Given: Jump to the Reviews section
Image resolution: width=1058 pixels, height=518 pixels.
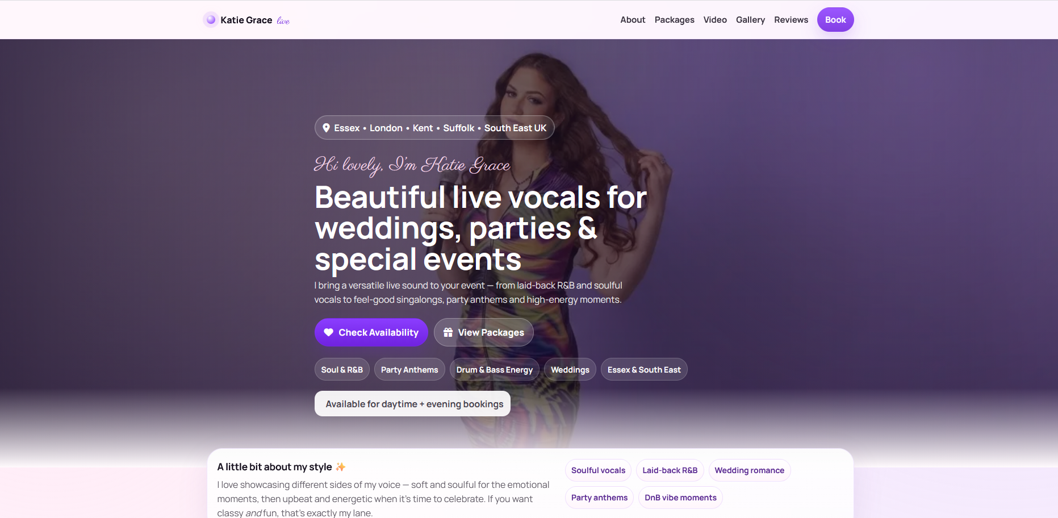Looking at the screenshot, I should [791, 20].
